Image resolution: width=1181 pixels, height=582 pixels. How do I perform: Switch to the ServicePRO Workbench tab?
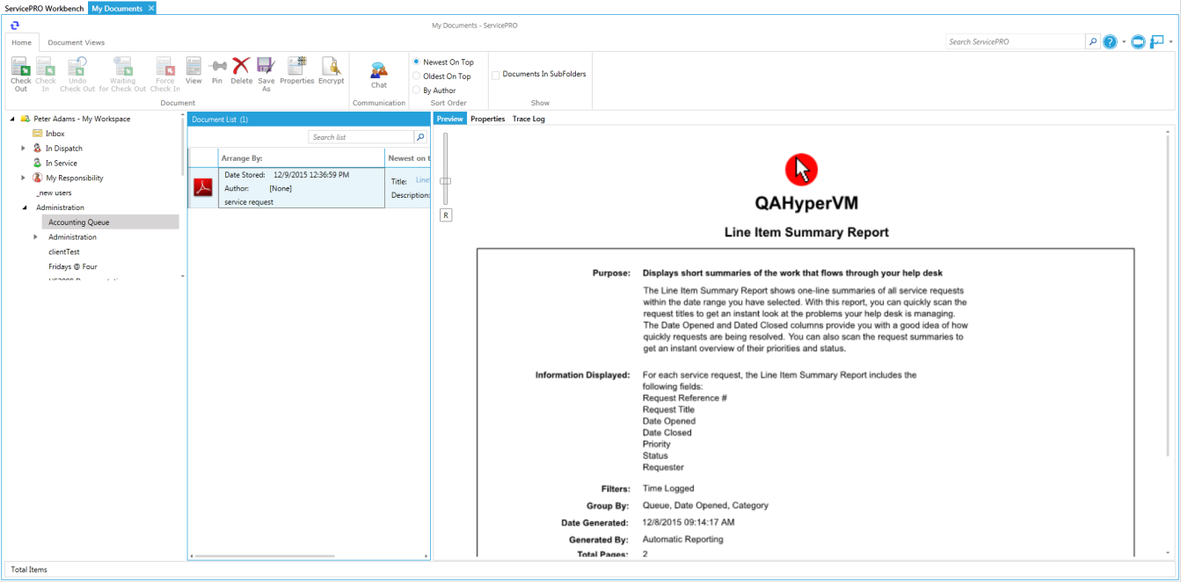click(x=44, y=8)
